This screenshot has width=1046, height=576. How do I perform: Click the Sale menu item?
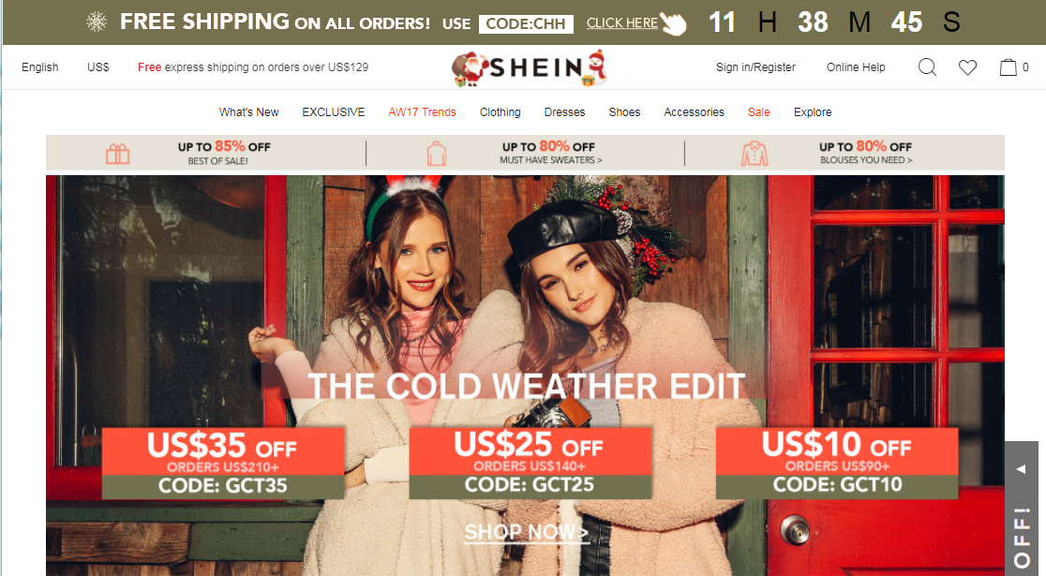(758, 112)
